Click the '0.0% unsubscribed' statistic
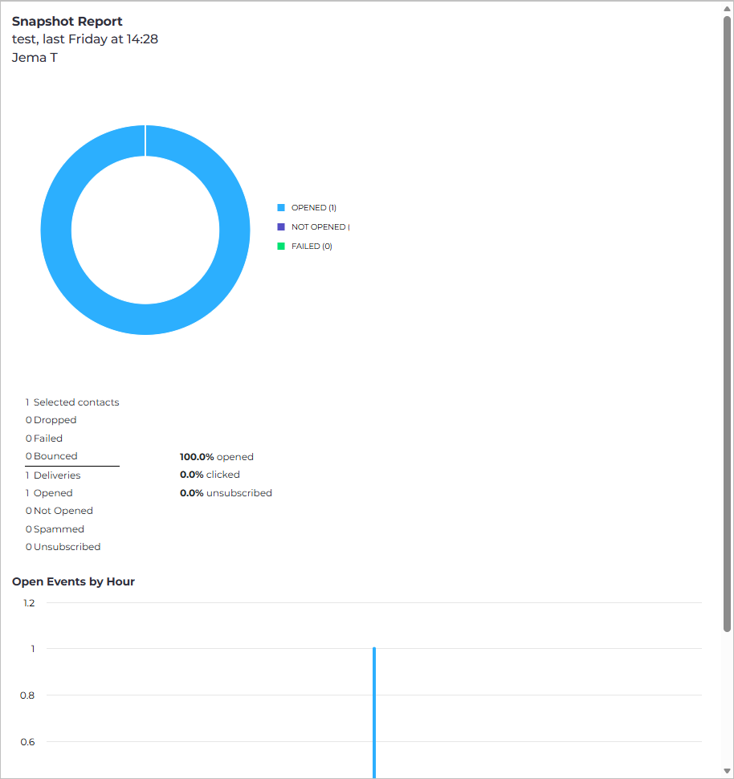This screenshot has width=734, height=779. pyautogui.click(x=226, y=493)
